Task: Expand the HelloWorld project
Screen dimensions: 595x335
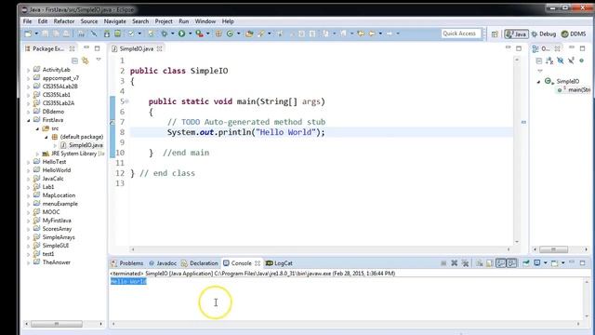Action: point(29,170)
